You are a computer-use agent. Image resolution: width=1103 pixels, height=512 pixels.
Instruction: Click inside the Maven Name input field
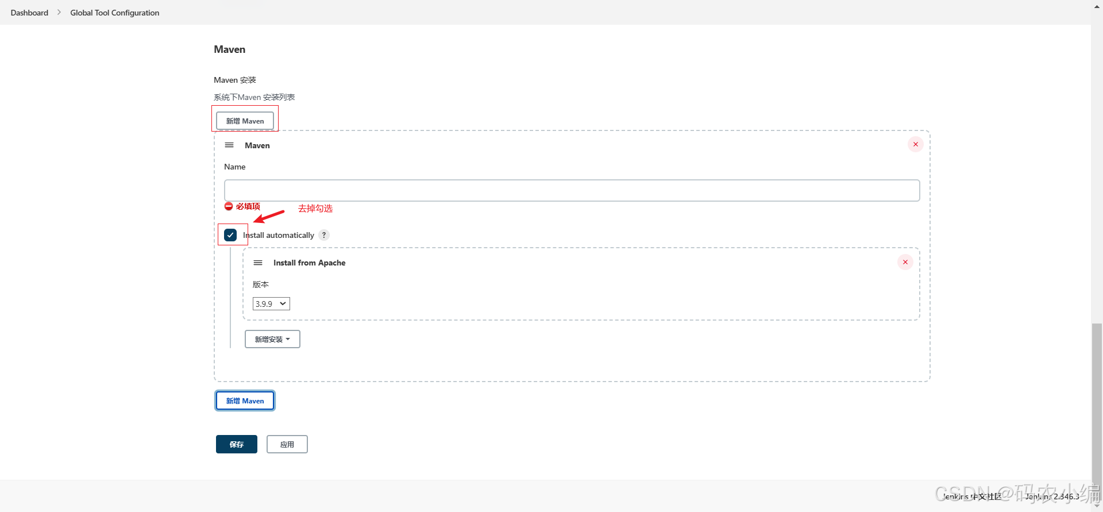click(x=572, y=190)
